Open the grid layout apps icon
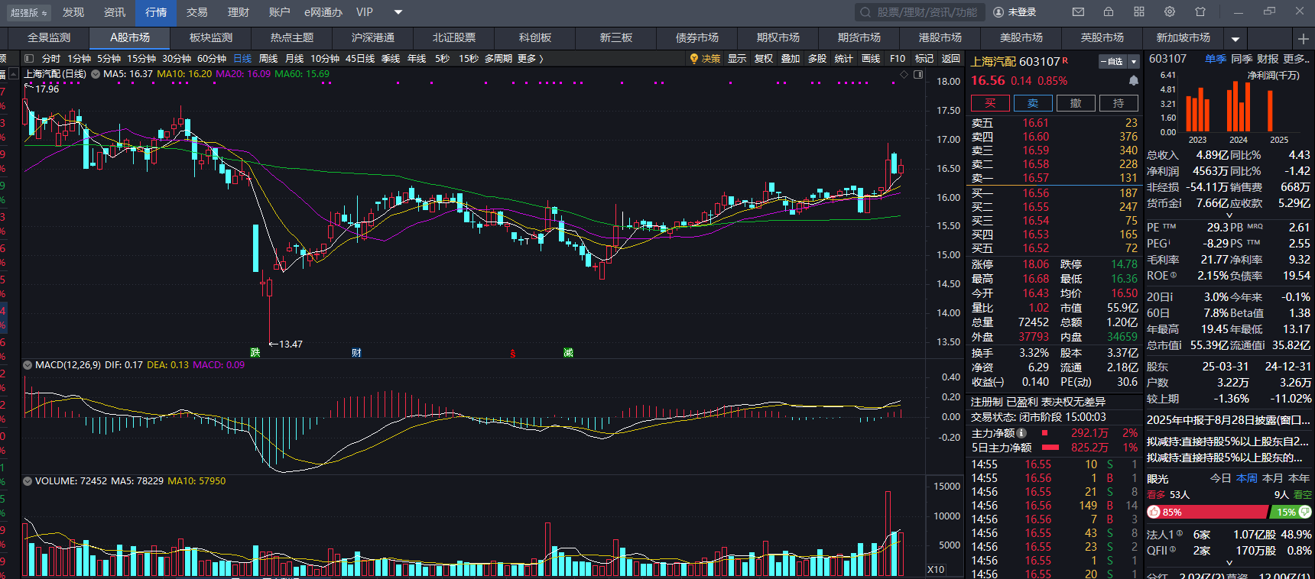Viewport: 1315px width, 579px height. click(1139, 11)
